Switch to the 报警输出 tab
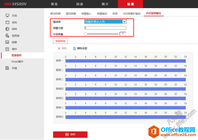This screenshot has width=198, height=140. tap(102, 13)
